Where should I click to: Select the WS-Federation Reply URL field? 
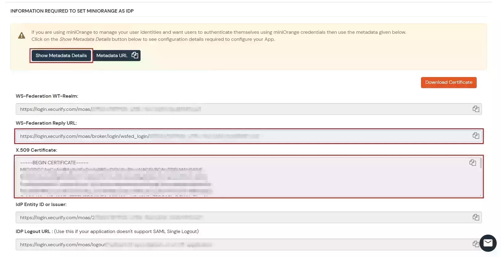click(x=249, y=136)
